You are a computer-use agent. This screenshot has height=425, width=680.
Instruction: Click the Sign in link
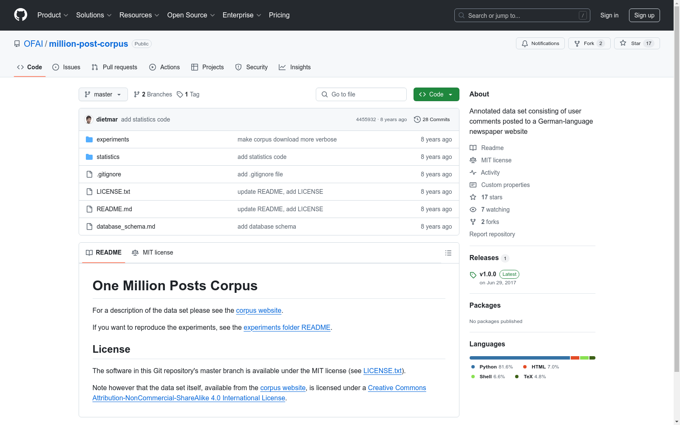[609, 15]
